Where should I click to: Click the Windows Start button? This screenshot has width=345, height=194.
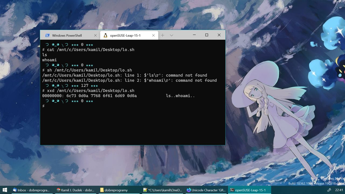tap(5, 190)
